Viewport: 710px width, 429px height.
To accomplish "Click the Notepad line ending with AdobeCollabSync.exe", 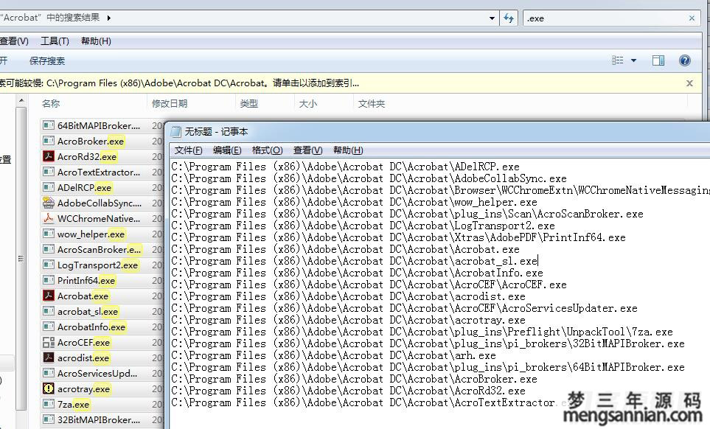I will [369, 178].
